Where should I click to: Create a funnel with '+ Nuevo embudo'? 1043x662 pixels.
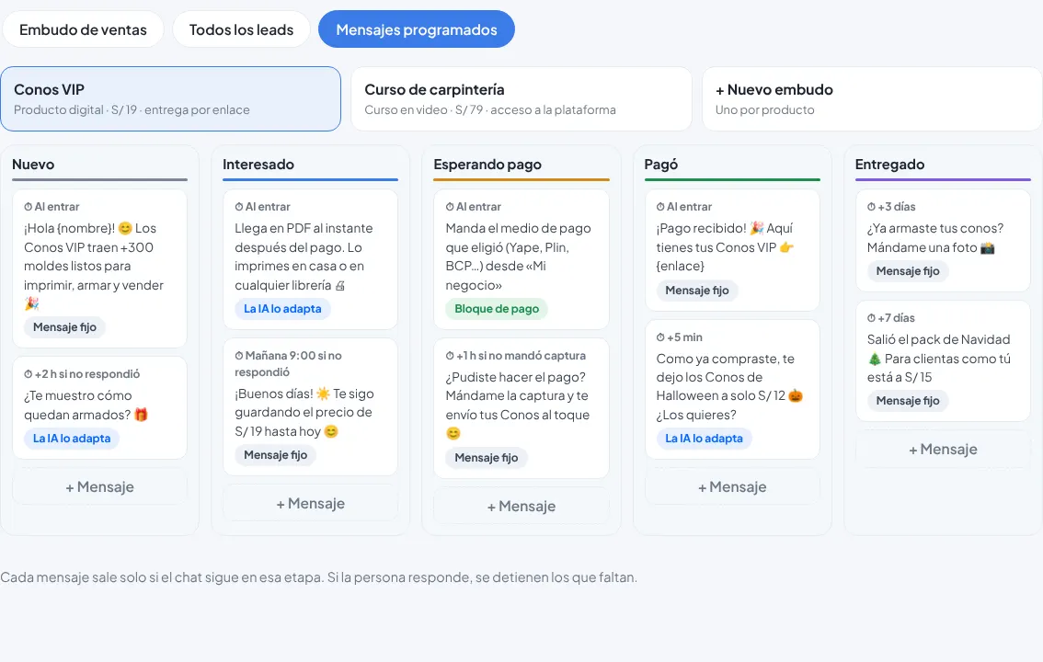point(872,99)
